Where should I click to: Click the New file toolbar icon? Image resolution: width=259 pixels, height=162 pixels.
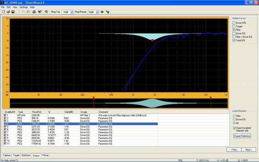(x=4, y=12)
